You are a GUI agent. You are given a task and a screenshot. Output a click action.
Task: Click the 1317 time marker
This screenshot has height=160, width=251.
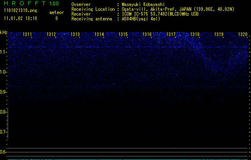tap(171, 34)
